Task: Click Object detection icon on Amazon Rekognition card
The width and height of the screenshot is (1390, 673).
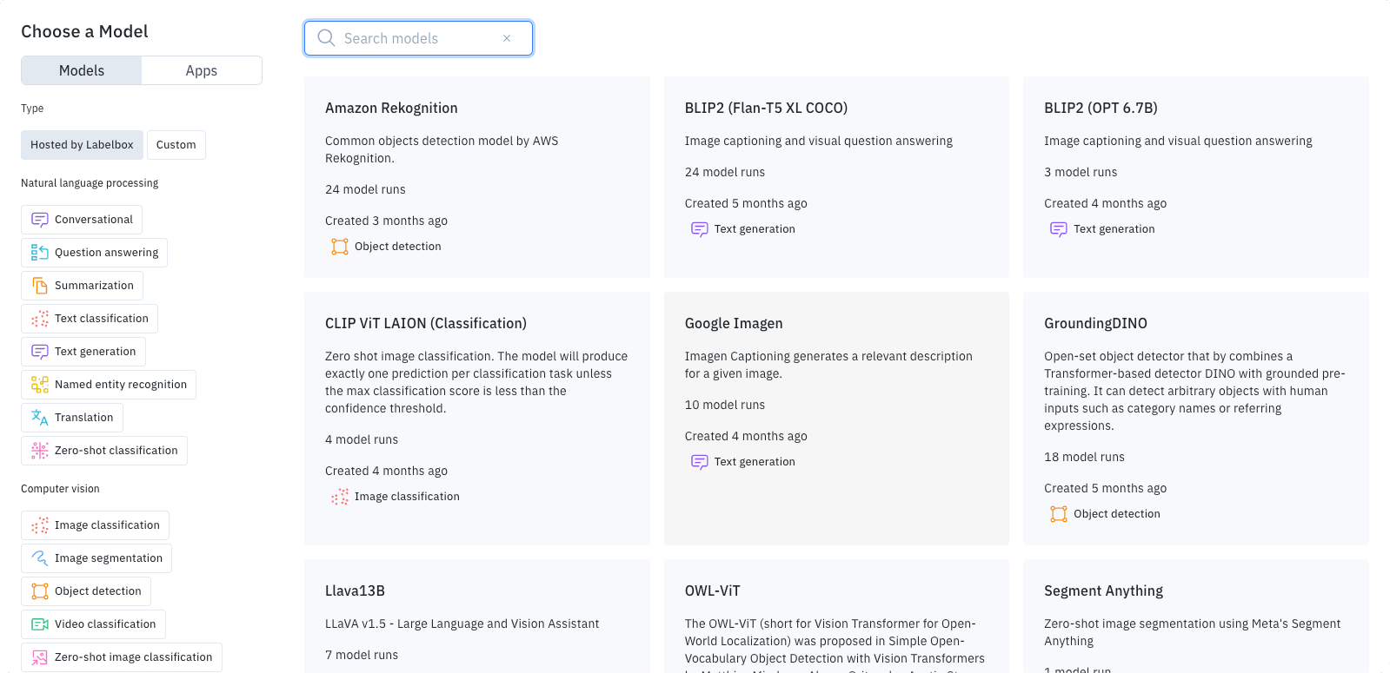Action: (x=340, y=247)
